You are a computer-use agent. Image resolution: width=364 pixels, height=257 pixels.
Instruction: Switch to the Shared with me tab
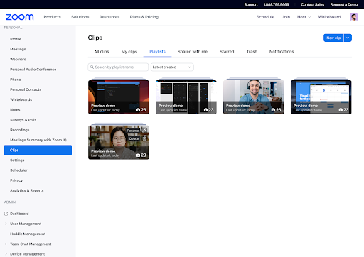click(193, 52)
